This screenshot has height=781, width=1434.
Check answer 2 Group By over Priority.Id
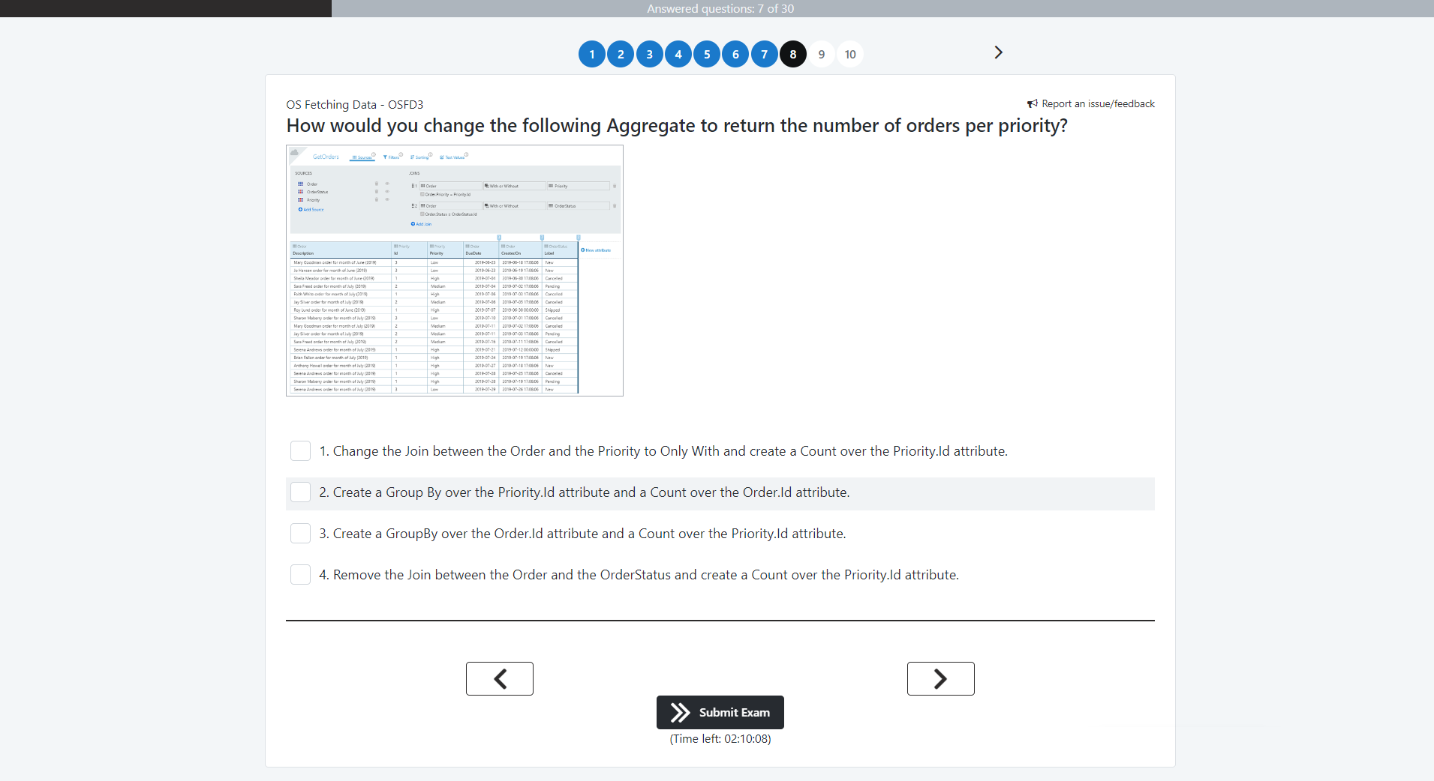point(300,492)
